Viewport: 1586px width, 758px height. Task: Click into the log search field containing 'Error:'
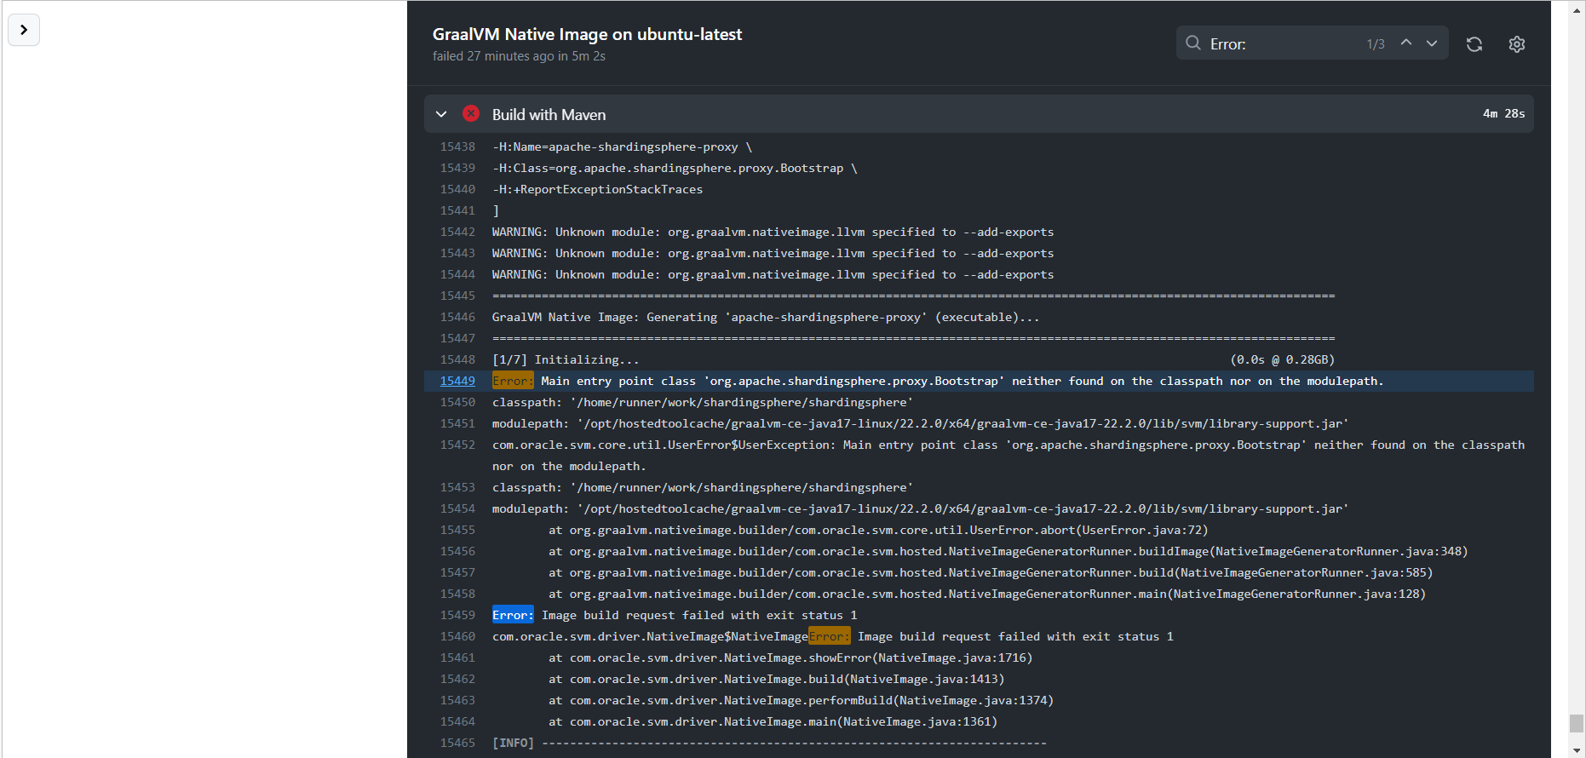1284,43
